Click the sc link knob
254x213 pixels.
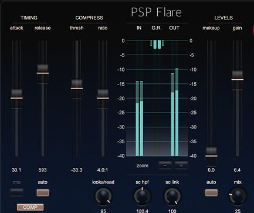click(x=172, y=196)
